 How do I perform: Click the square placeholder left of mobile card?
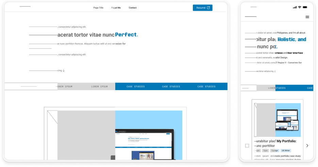click(x=247, y=146)
